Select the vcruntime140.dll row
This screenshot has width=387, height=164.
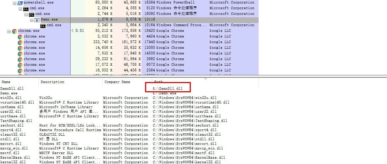(129, 102)
